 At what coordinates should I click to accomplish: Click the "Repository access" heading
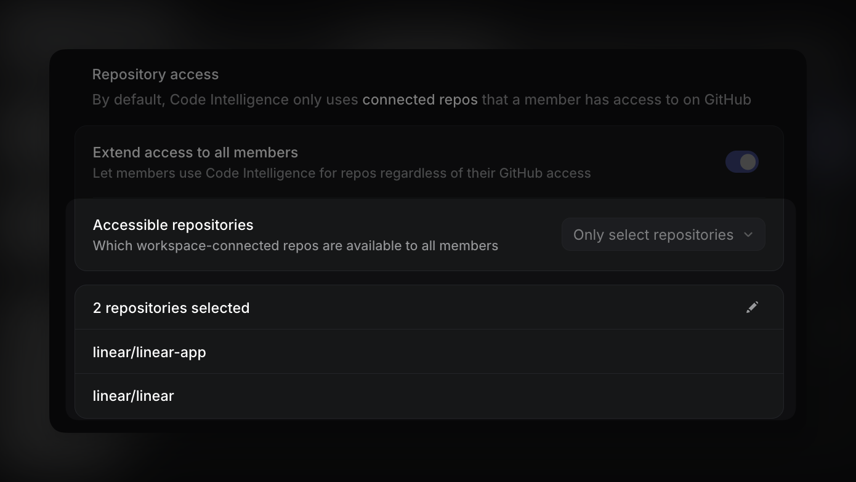point(155,74)
